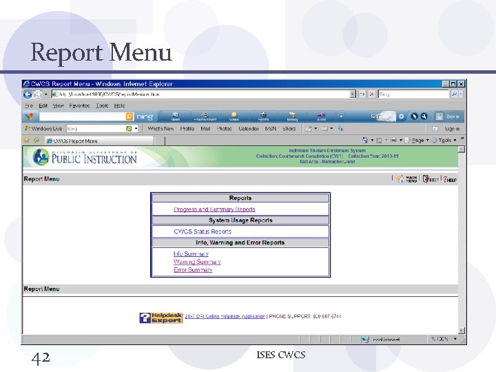Open the zoom level dropdown in the status bar
The image size is (496, 372).
tap(455, 339)
